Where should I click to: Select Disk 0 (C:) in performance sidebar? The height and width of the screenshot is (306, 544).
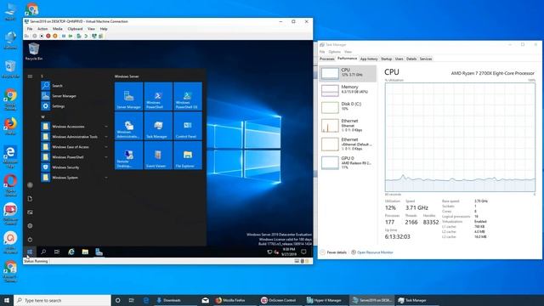pyautogui.click(x=348, y=108)
